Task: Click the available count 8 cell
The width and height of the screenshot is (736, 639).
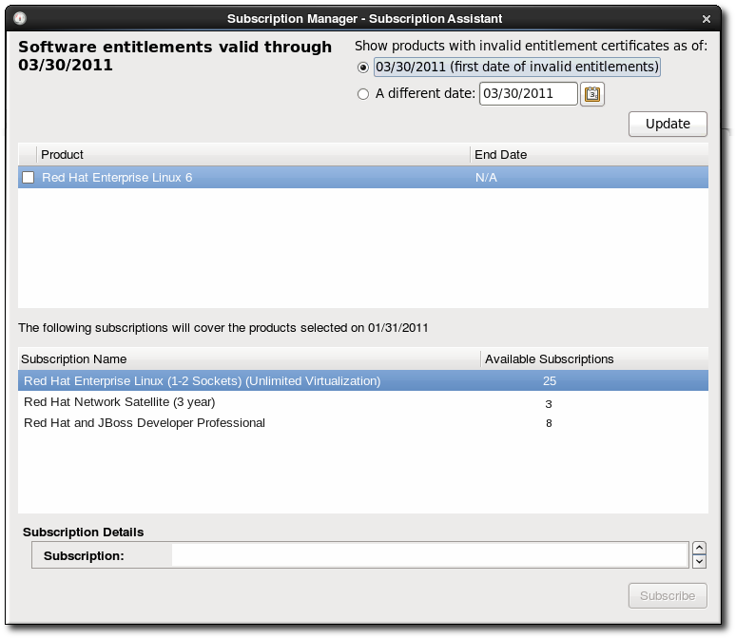Action: (x=549, y=423)
